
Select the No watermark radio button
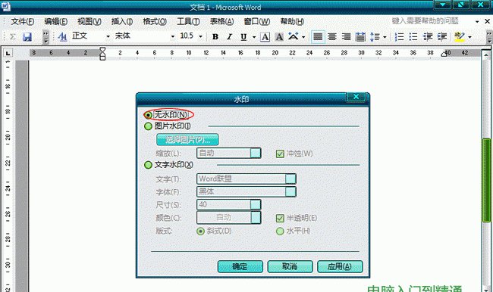pos(148,115)
